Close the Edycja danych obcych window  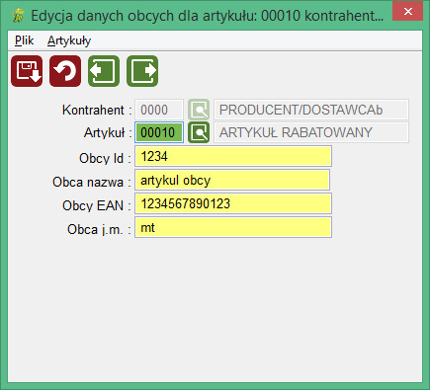click(x=408, y=12)
